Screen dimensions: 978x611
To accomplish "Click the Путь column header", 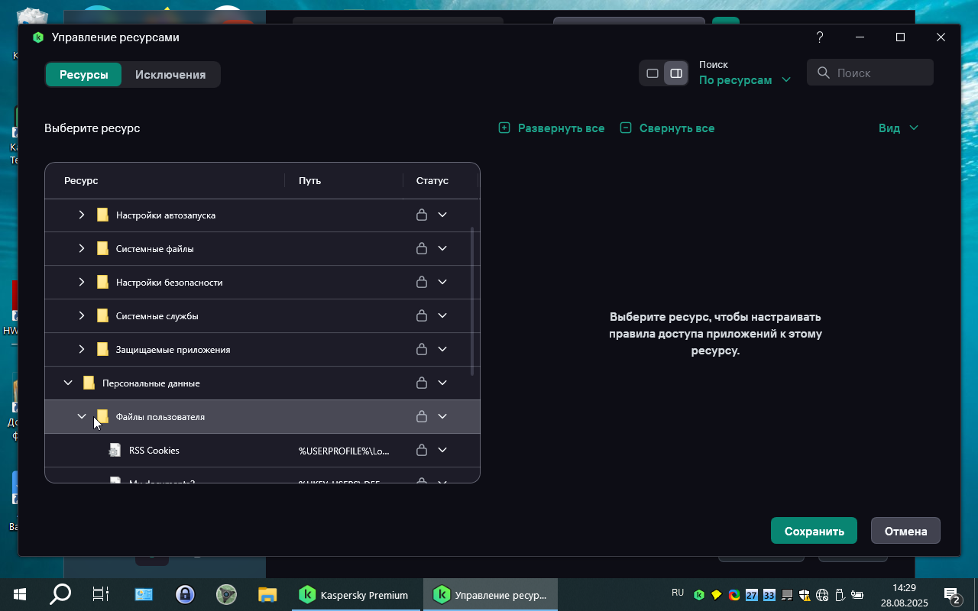I will (x=309, y=181).
